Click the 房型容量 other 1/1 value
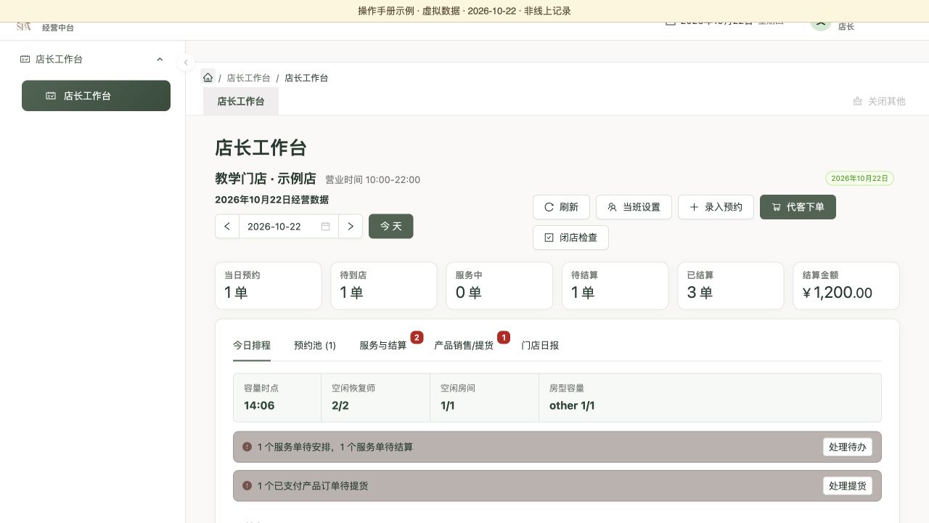This screenshot has width=929, height=523. point(572,405)
